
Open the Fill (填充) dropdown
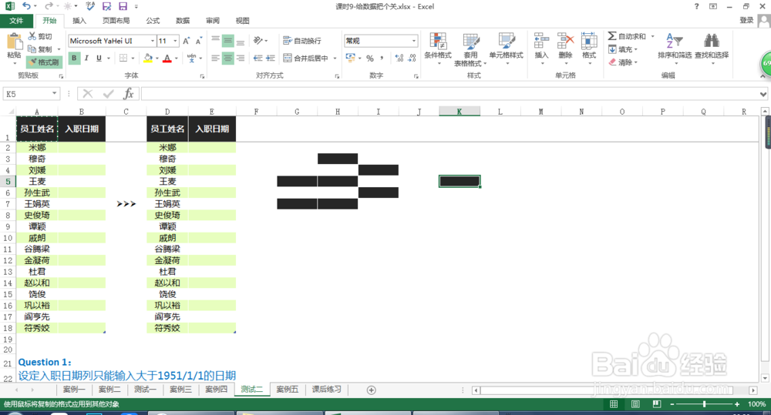(623, 49)
